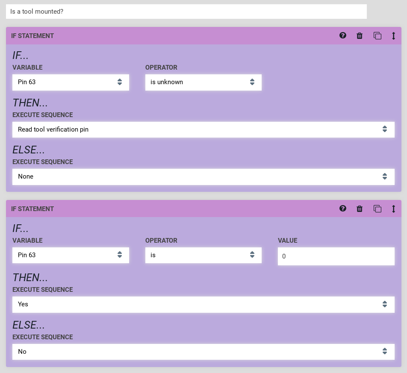Screen dimensions: 407x373
Task: Grab the first IF statement move handle
Action: [394, 36]
